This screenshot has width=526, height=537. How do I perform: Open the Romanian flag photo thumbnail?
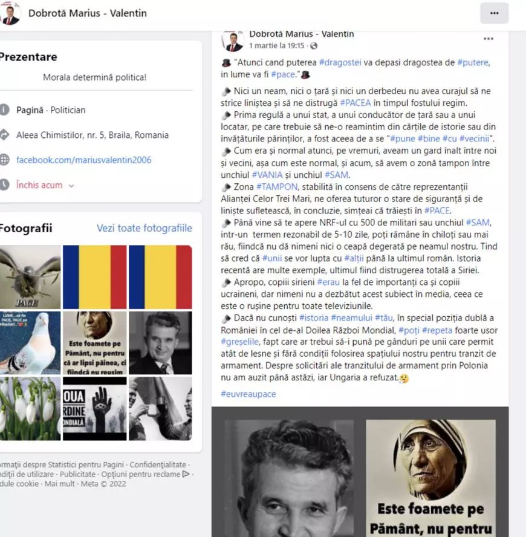pos(95,276)
